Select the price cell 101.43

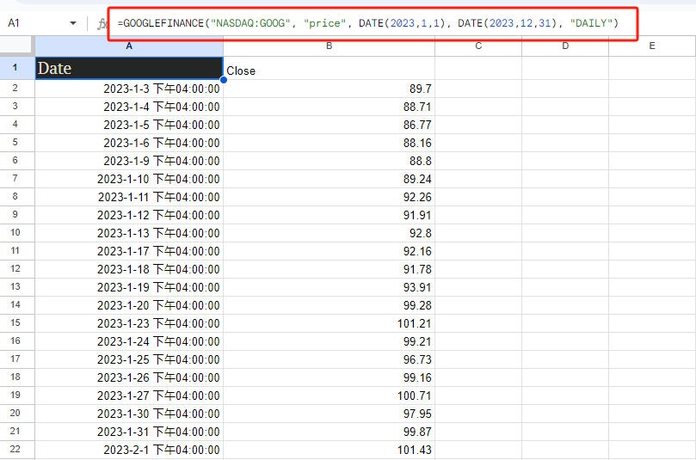coord(329,450)
